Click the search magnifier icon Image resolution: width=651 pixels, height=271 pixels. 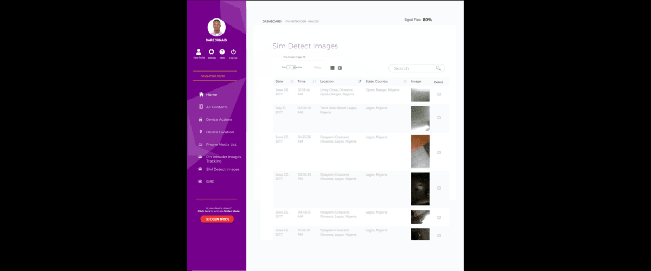(x=438, y=68)
